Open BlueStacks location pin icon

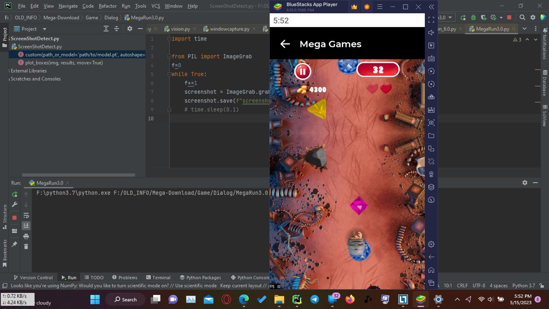tap(431, 174)
